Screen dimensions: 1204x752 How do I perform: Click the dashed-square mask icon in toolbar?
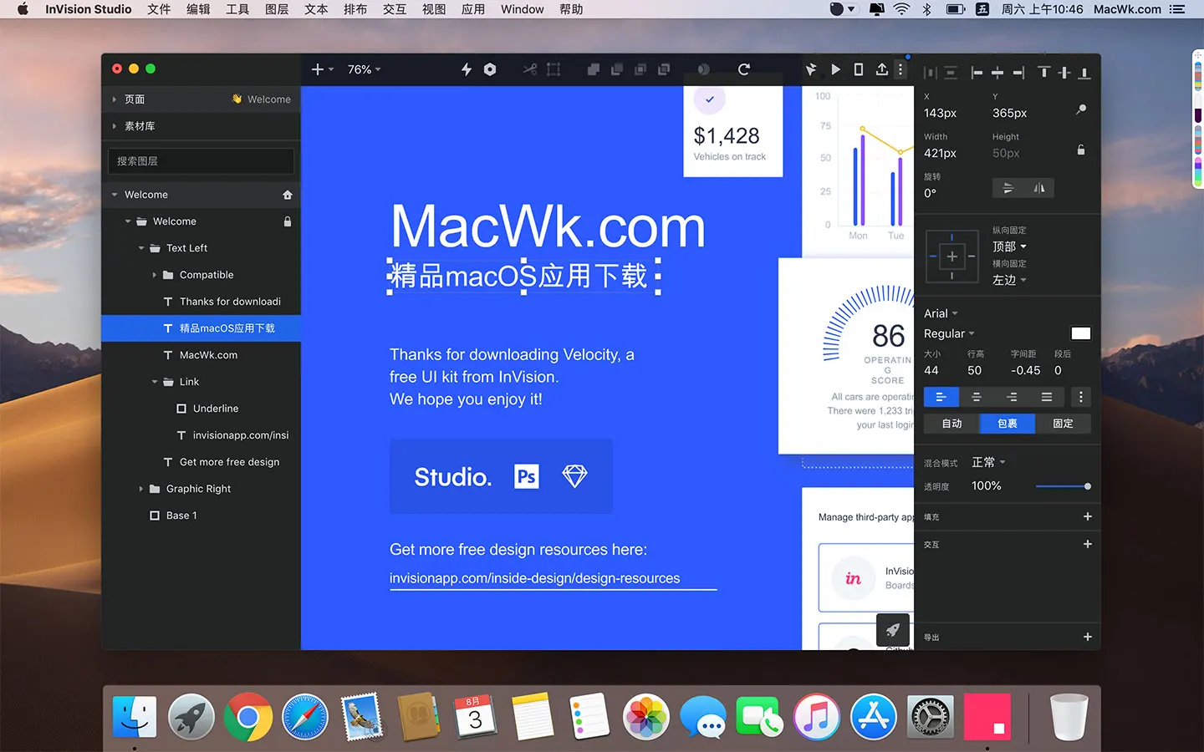coord(554,69)
